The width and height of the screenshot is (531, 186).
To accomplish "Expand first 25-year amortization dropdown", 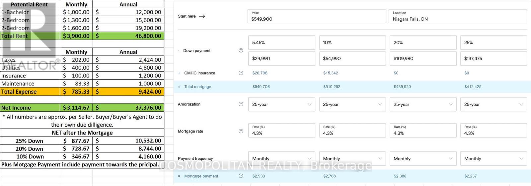I will tap(281, 104).
